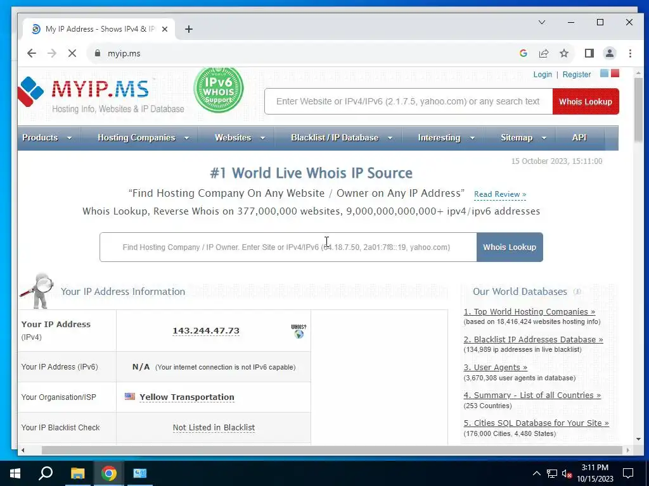Screen dimensions: 649x486
Task: Expand the Hosting Companies menu
Action: pos(143,137)
